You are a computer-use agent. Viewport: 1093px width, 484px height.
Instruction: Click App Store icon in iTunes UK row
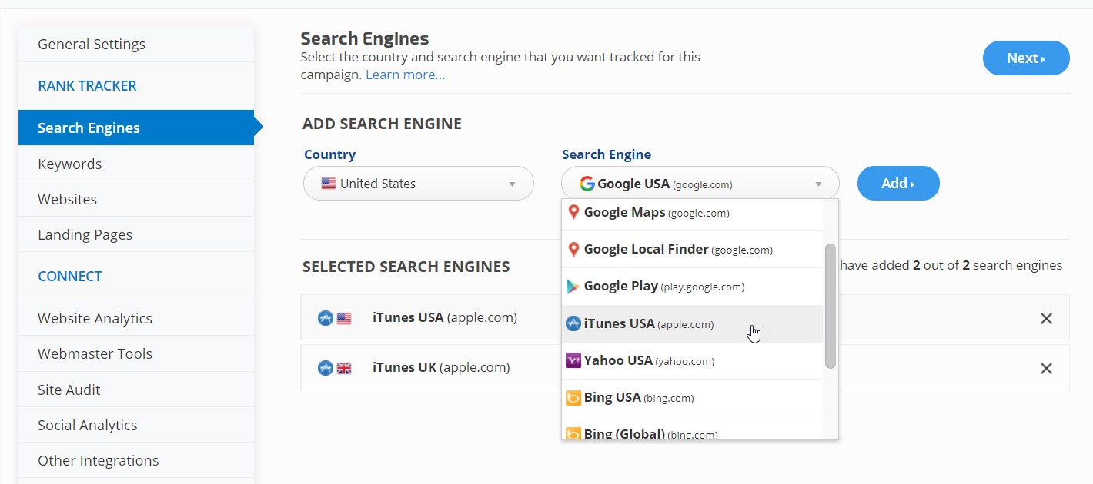326,368
